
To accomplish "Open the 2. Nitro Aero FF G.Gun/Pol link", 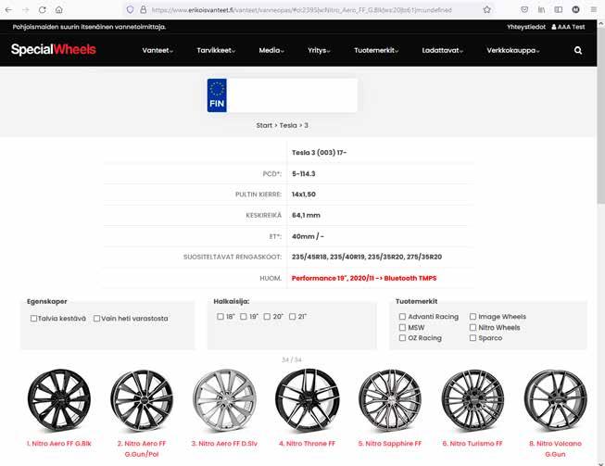I will tap(142, 448).
